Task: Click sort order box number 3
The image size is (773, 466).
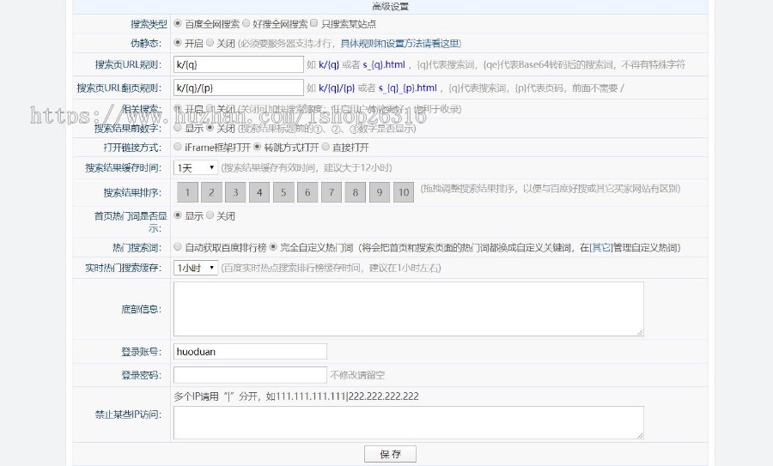Action: [235, 192]
